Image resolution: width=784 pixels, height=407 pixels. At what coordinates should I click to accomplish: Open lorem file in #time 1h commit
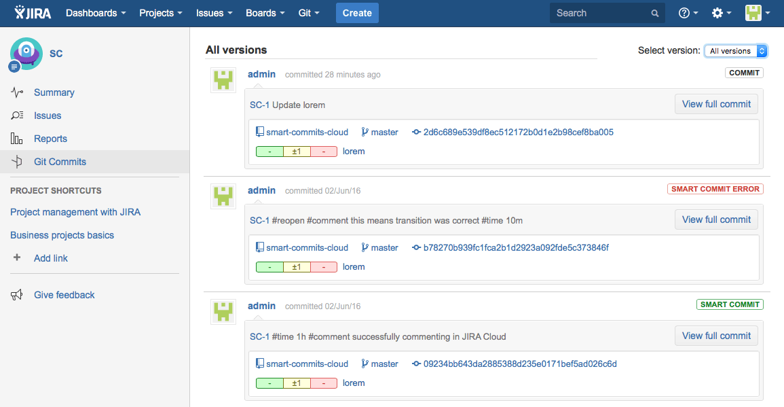354,383
